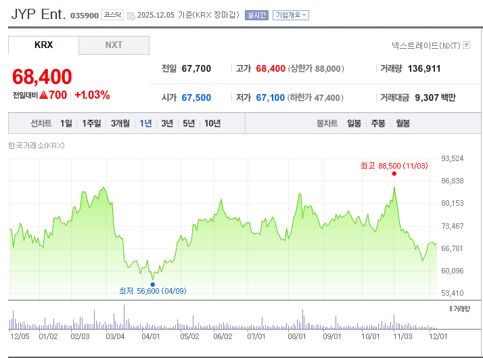Viewport: 483px width, 358px height.
Task: Click the 코스닥 market label
Action: point(112,15)
